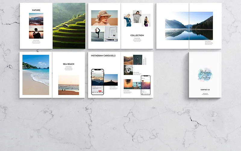Click the phone mockup with mountain post
The height and width of the screenshot is (151, 241).
[98, 82]
